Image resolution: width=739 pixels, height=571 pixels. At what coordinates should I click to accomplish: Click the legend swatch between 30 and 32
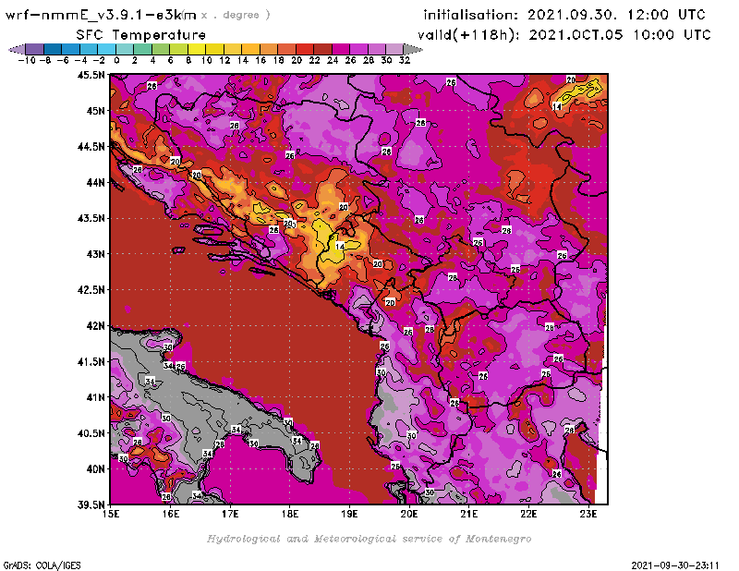click(394, 49)
